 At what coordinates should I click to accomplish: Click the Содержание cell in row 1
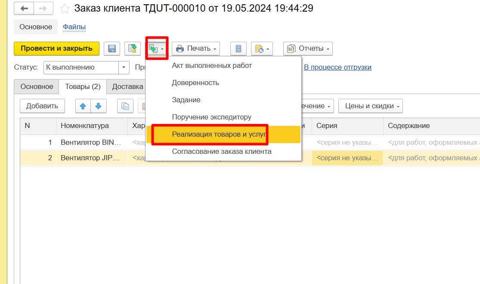432,143
